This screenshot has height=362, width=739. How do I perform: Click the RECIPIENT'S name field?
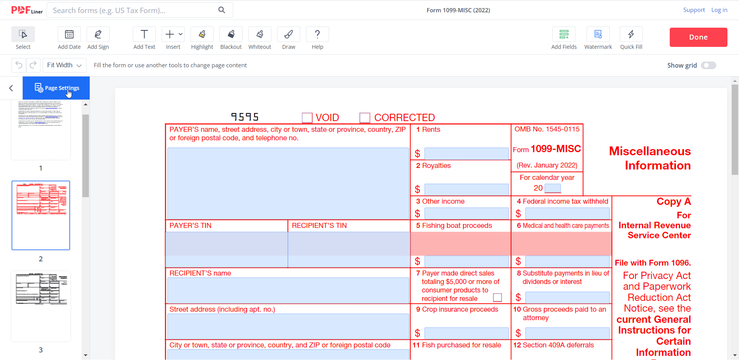pos(288,291)
